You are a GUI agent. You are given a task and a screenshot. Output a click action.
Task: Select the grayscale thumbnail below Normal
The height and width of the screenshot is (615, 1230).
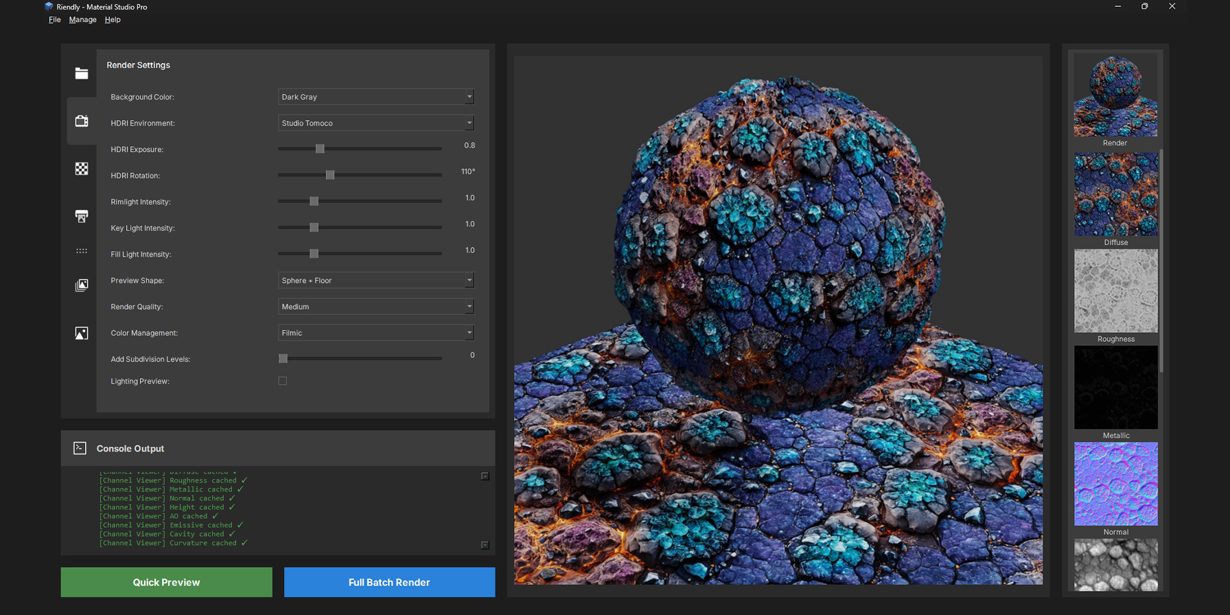pos(1115,565)
